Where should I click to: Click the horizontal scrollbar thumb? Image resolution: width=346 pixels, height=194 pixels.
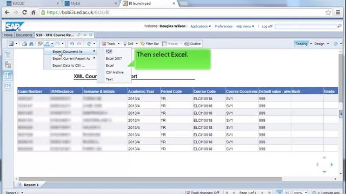pyautogui.click(x=150, y=179)
